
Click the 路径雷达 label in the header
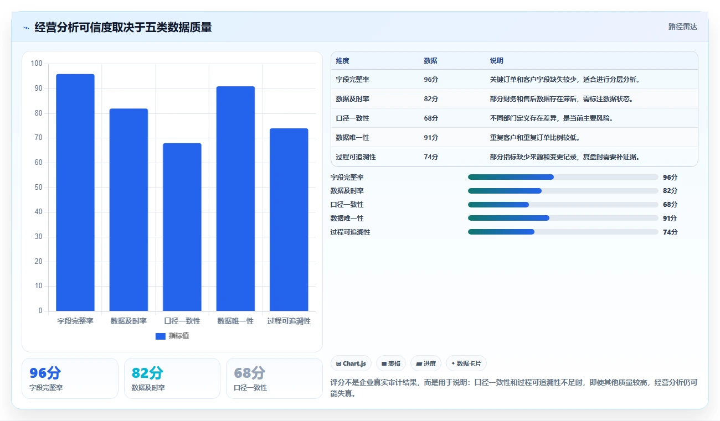point(682,27)
